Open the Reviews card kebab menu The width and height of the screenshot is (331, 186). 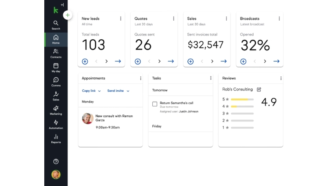(x=281, y=78)
